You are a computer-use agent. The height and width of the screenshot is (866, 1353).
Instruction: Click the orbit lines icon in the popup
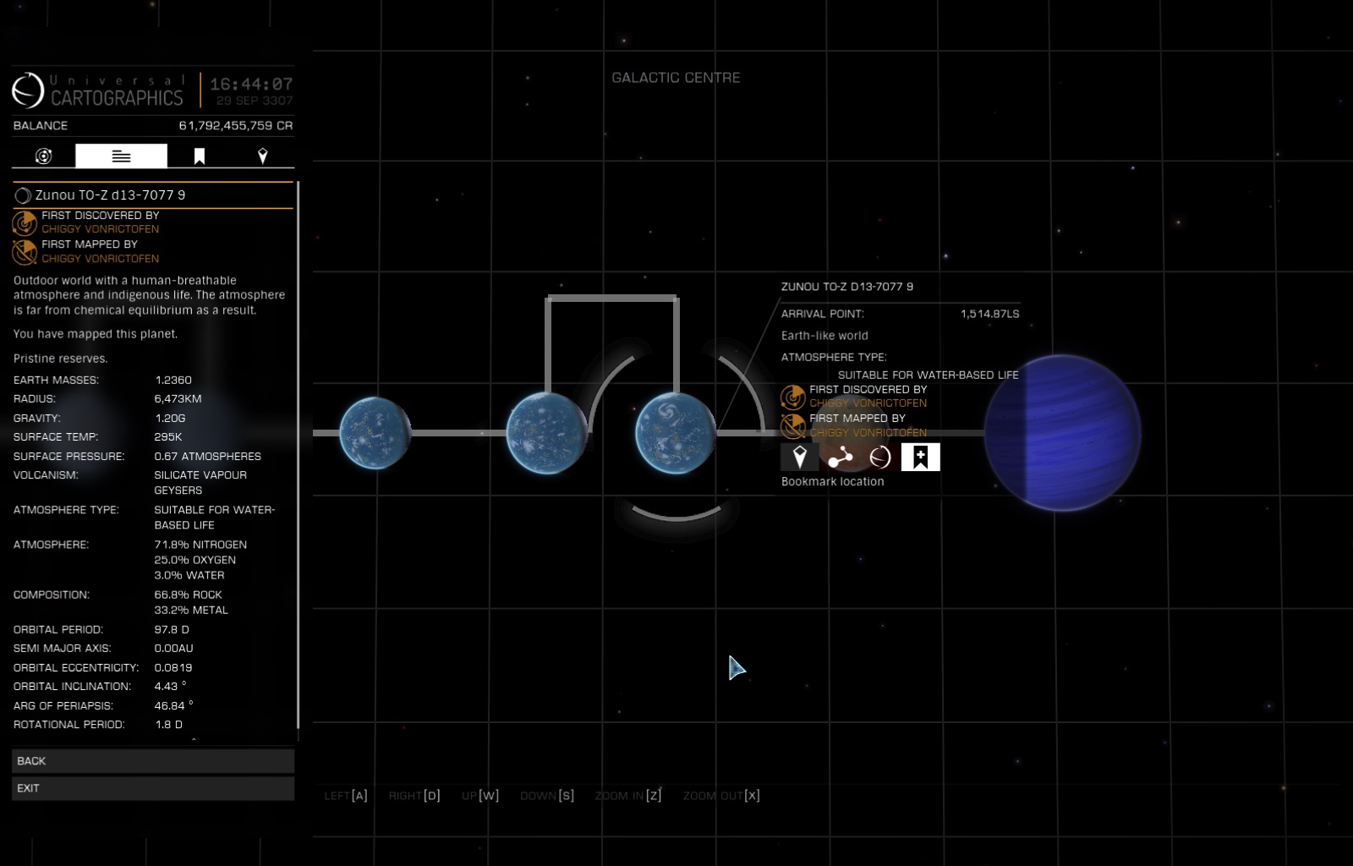tap(880, 458)
